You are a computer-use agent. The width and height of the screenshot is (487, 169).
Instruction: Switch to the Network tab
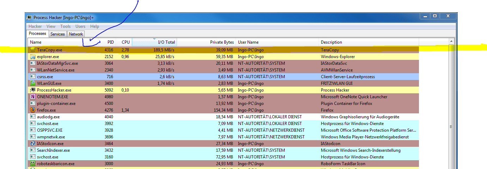coord(76,34)
